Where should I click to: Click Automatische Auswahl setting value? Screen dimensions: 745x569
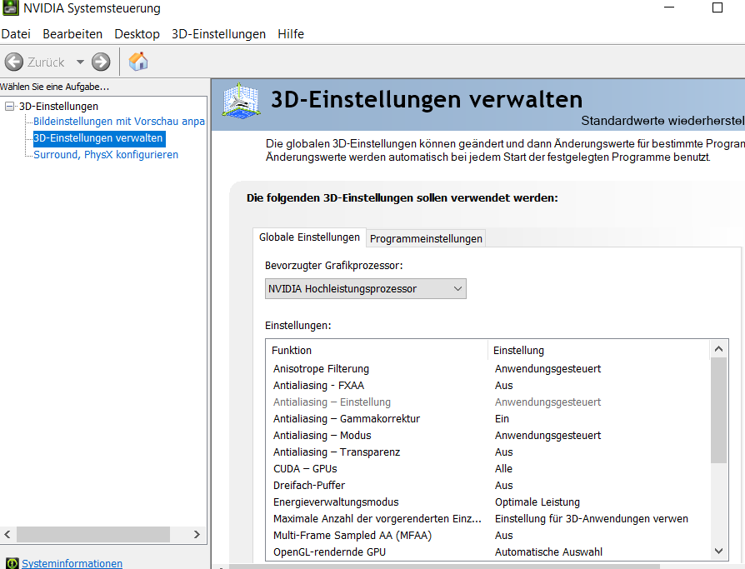click(548, 552)
